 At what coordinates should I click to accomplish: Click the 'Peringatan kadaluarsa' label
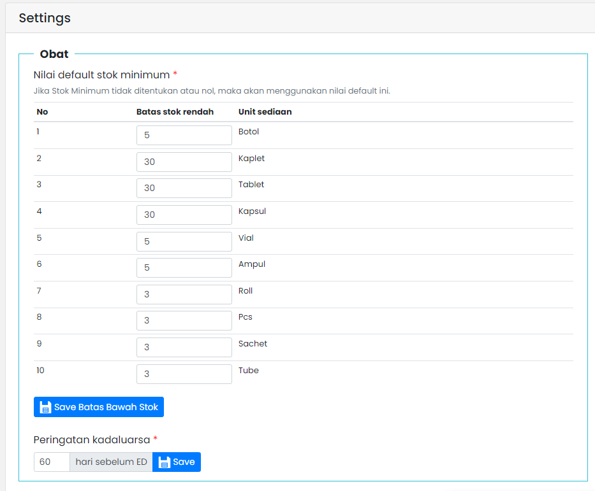[92, 439]
